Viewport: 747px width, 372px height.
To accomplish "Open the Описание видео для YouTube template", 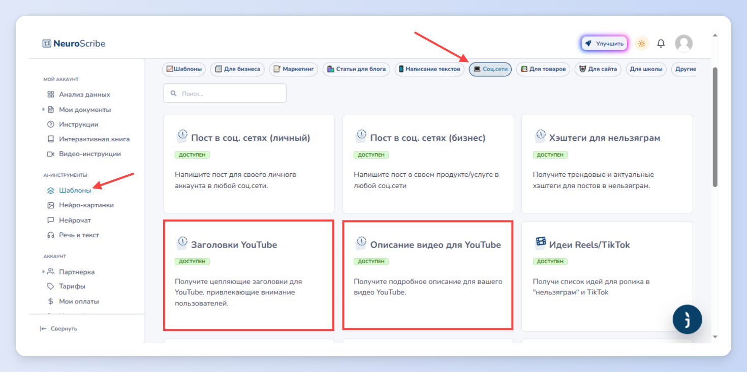I will pos(428,275).
